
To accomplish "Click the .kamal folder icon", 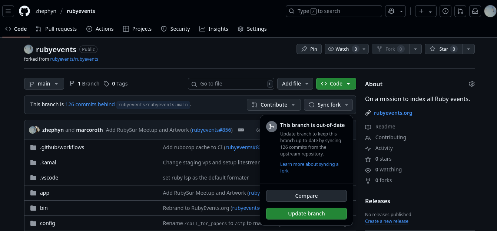I will click(x=33, y=163).
